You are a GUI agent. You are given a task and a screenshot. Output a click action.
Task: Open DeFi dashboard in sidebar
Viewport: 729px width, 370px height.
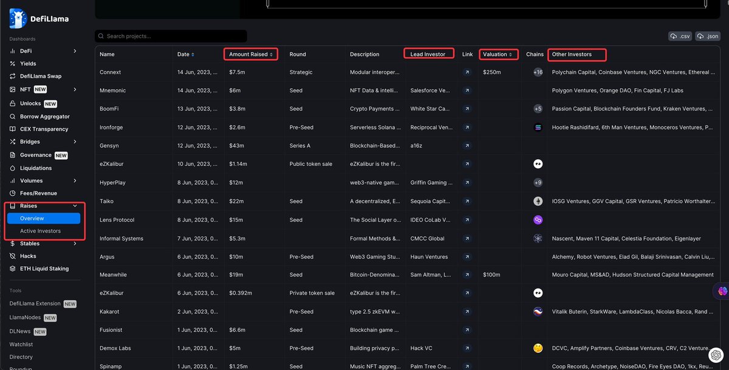[x=26, y=51]
